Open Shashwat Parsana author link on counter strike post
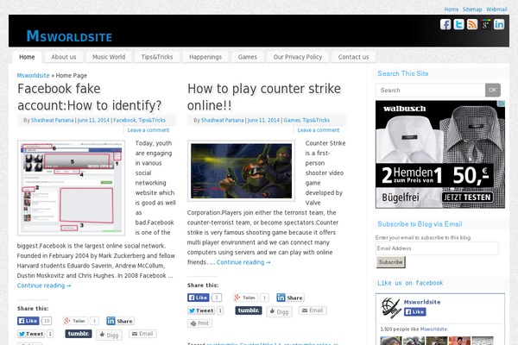The width and height of the screenshot is (518, 345). 223,120
